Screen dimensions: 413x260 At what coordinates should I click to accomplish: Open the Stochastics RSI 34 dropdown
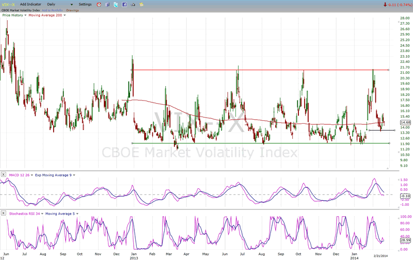point(42,214)
